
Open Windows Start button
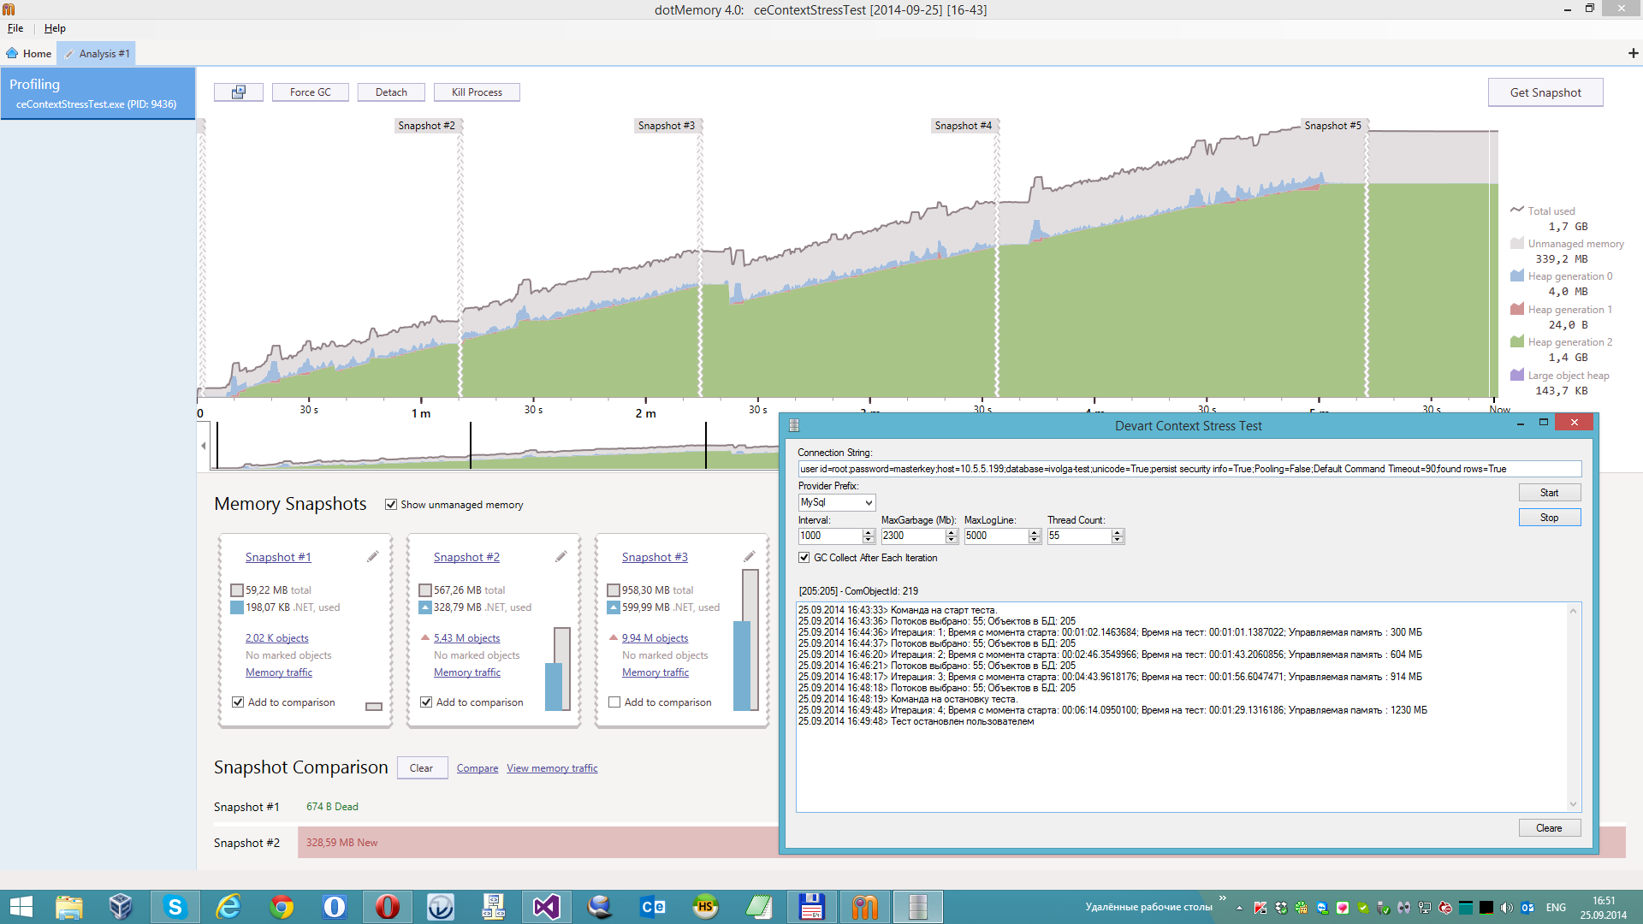(x=21, y=907)
